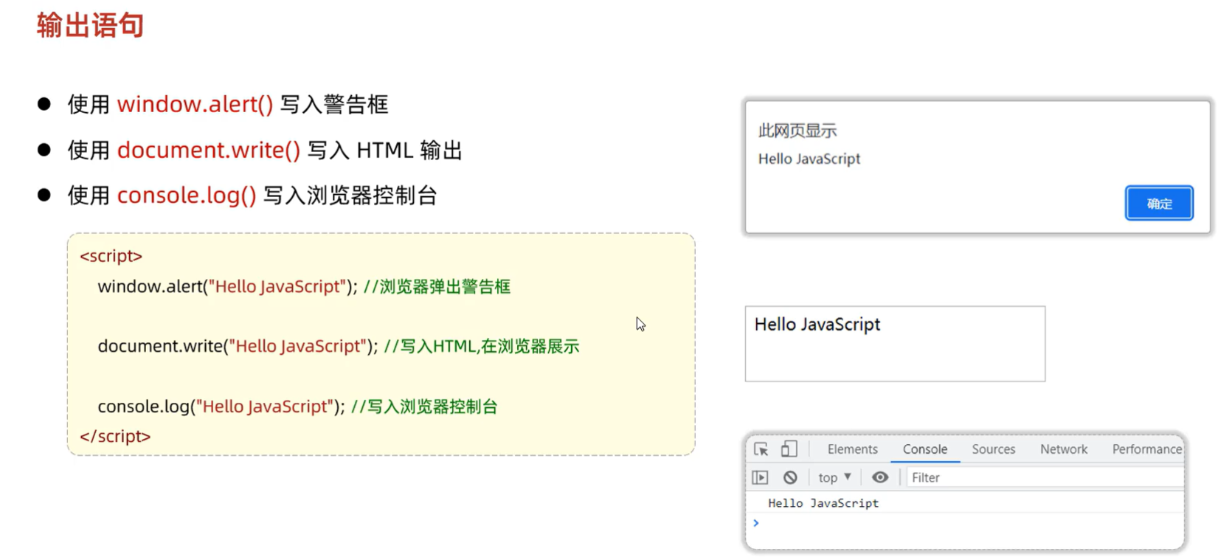Image resolution: width=1229 pixels, height=557 pixels.
Task: Click the red console.log() bullet text
Action: (187, 195)
